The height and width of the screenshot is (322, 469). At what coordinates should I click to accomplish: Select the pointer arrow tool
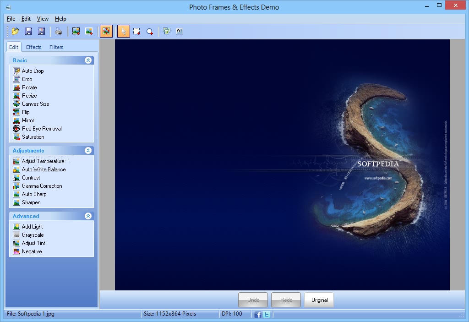[x=124, y=31]
